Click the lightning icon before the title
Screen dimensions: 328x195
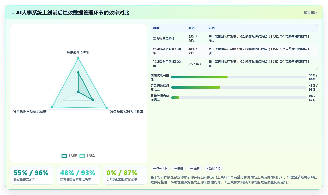(x=12, y=13)
